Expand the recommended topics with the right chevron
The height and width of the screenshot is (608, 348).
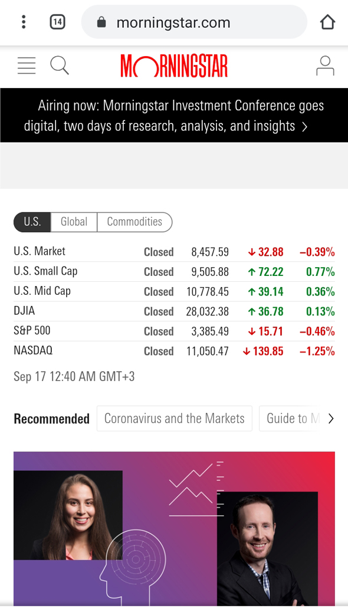point(330,418)
